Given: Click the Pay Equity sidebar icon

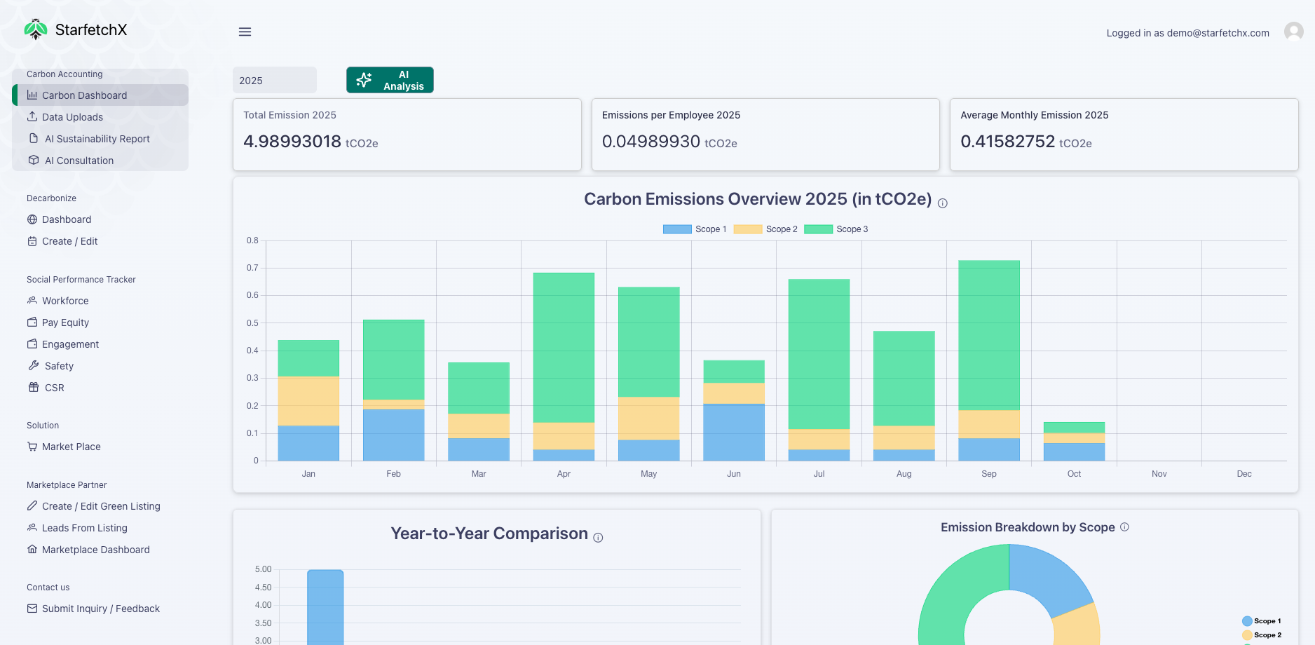Looking at the screenshot, I should [x=32, y=322].
